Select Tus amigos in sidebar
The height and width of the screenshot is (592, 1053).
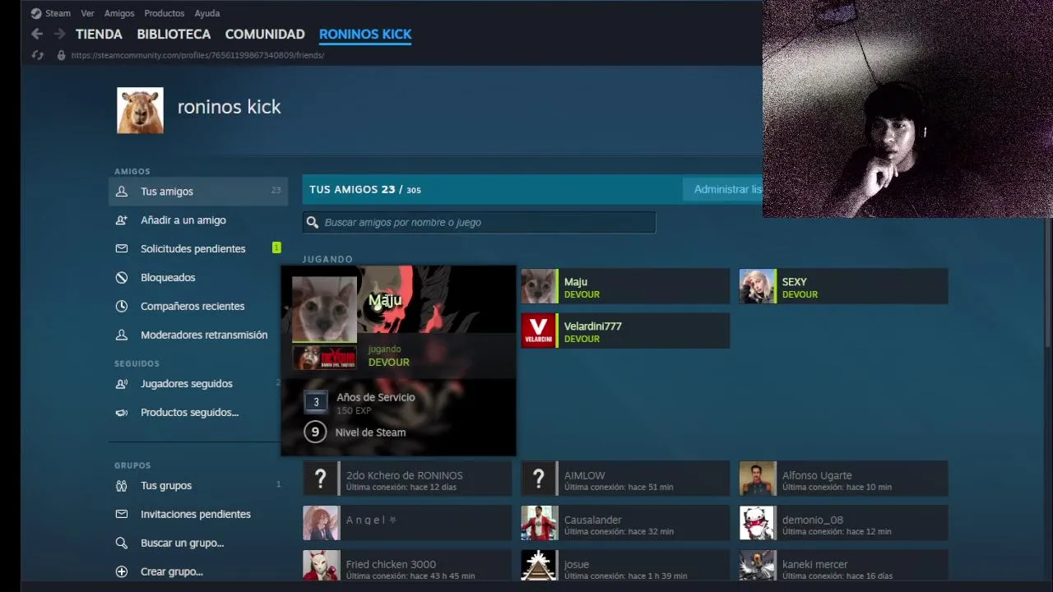[x=198, y=191]
